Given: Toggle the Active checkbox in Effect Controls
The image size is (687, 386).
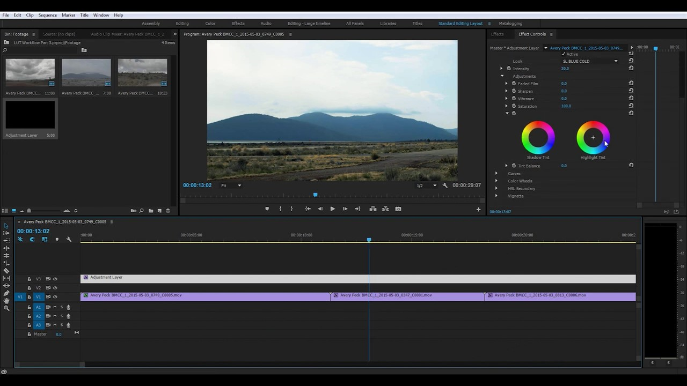Looking at the screenshot, I should pos(564,54).
